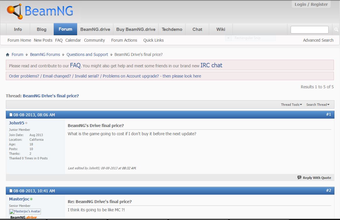Click into the search input field
The image size is (340, 220).
pyautogui.click(x=309, y=30)
